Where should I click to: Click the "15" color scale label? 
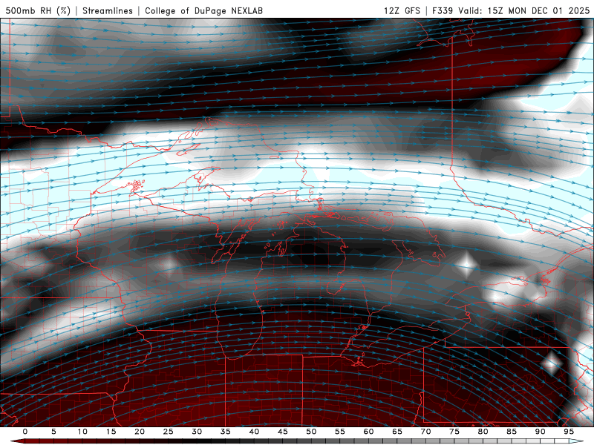click(111, 432)
